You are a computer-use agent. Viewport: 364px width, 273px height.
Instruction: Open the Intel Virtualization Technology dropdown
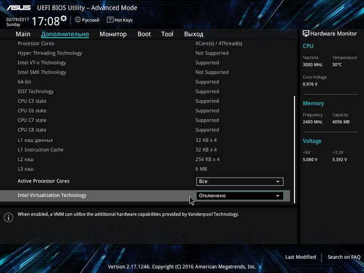pos(240,196)
